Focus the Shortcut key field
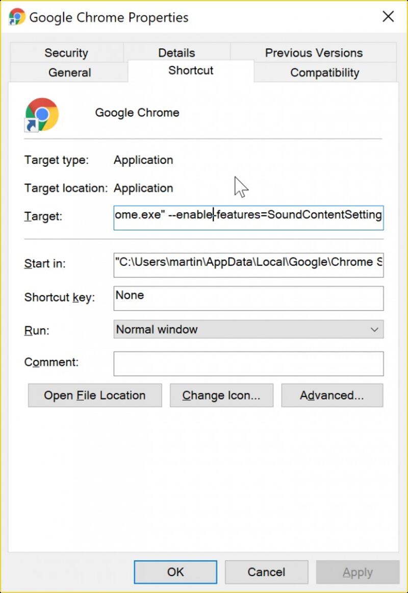The image size is (408, 593). point(248,298)
